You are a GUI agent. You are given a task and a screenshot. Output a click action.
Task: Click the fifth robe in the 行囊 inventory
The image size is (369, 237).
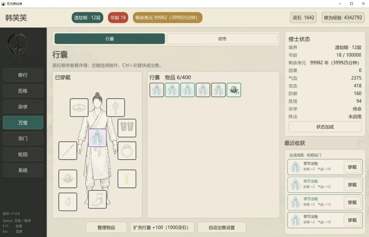tap(218, 90)
